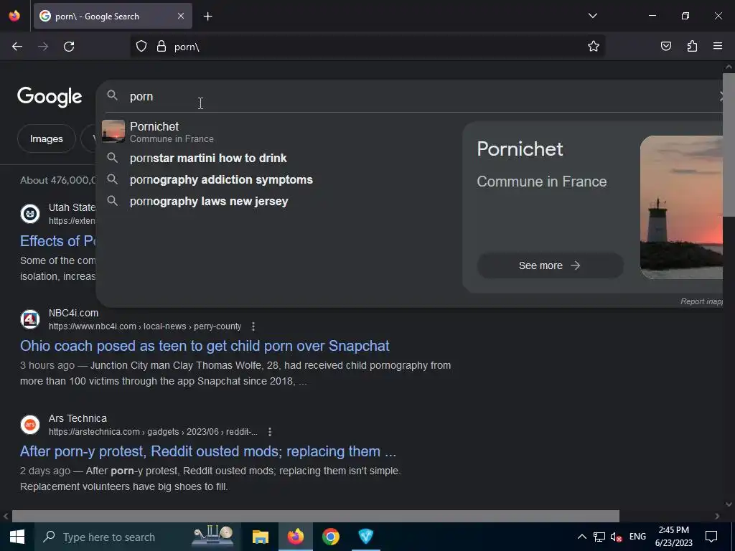Open the Extensions puzzle icon
Viewport: 735px width, 551px height.
point(692,47)
